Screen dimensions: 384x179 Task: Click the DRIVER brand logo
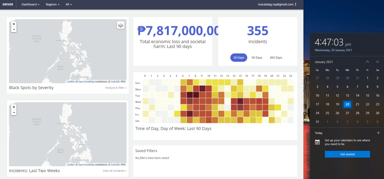[x=8, y=5]
